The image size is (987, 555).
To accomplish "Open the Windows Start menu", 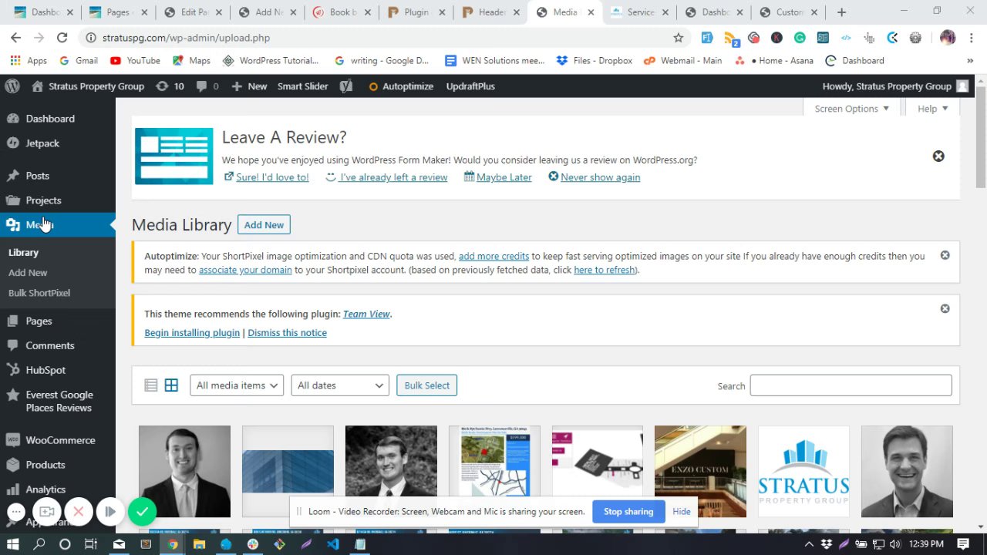I will point(13,544).
